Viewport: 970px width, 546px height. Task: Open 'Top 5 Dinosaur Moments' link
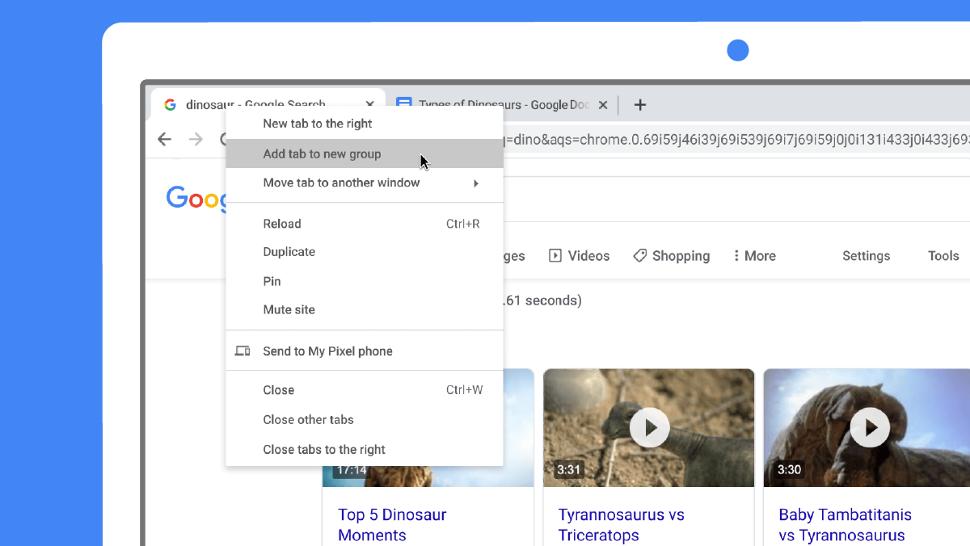click(x=392, y=525)
